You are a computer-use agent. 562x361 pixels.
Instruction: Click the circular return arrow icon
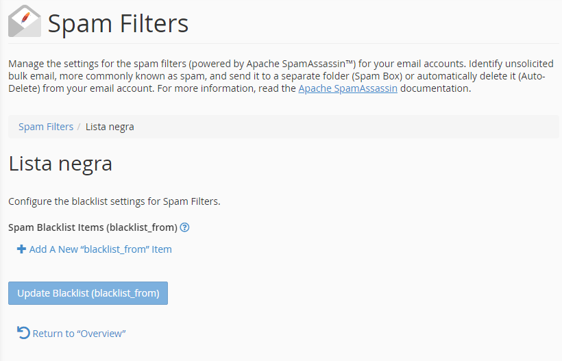click(23, 333)
